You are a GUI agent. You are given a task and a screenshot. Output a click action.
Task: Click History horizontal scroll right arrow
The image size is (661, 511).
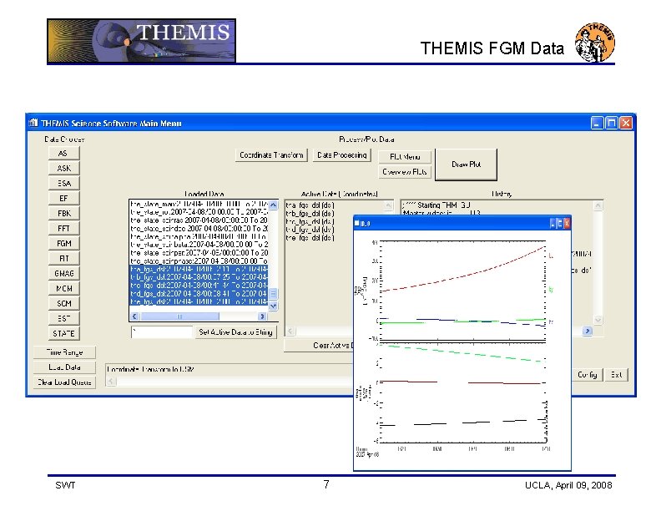click(588, 331)
